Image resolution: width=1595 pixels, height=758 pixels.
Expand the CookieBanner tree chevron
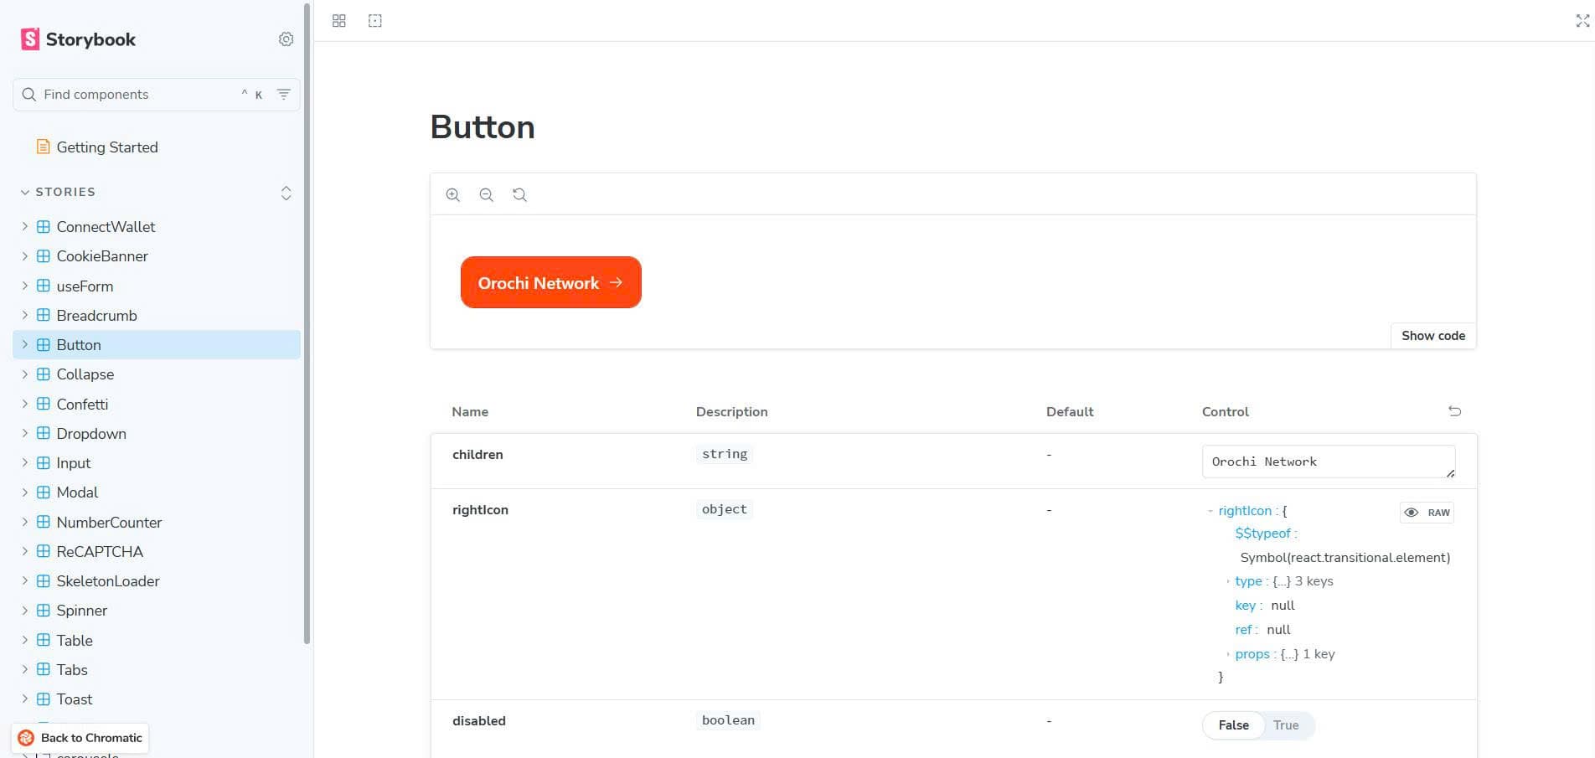click(25, 255)
